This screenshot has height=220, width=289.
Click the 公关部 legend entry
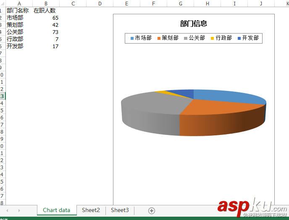click(194, 38)
